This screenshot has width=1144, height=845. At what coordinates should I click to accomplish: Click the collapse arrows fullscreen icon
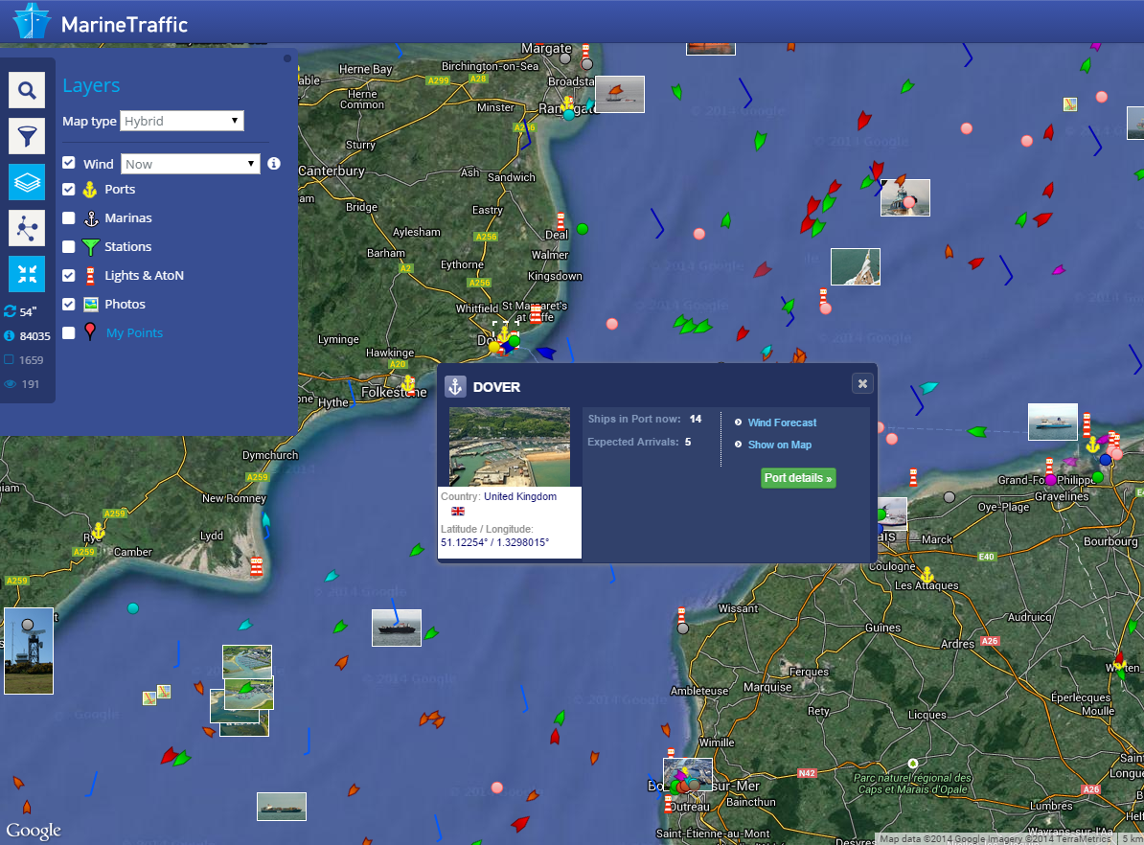[x=27, y=274]
